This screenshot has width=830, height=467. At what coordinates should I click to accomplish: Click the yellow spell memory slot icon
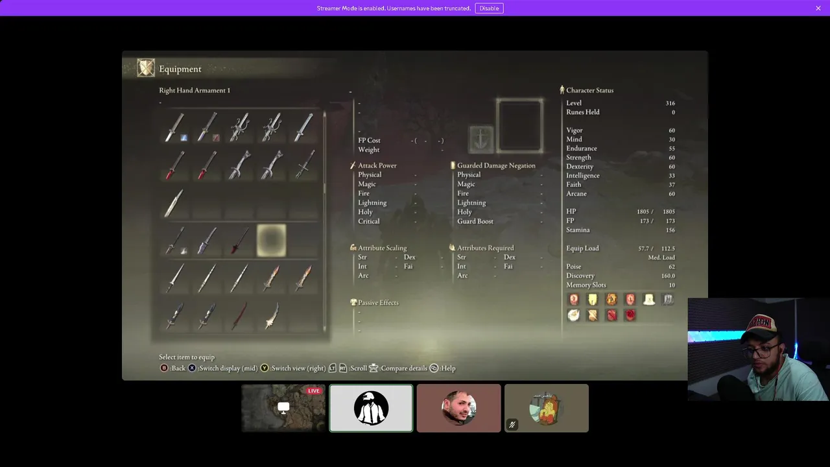[593, 299]
